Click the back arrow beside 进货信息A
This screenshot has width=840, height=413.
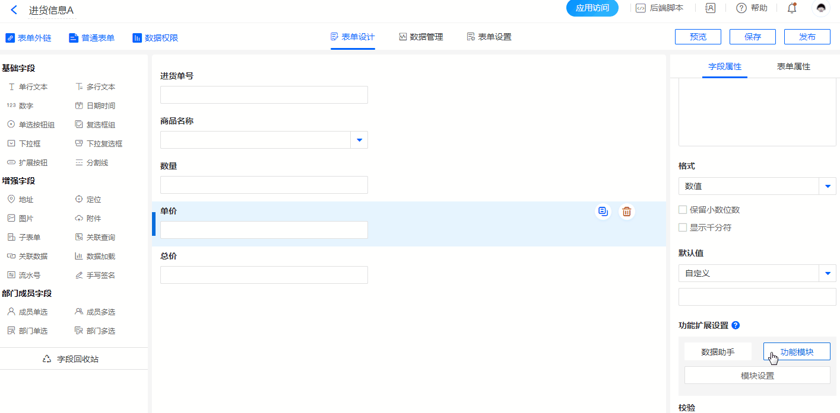(14, 9)
